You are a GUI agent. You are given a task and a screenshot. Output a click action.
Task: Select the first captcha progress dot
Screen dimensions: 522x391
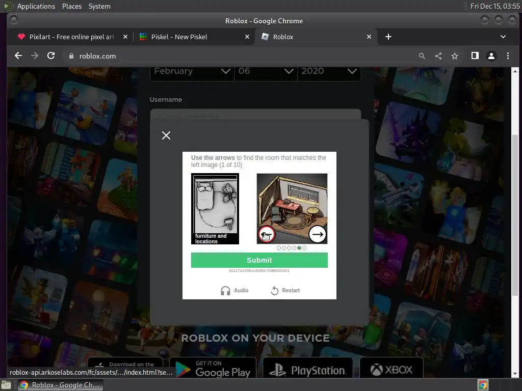click(279, 248)
